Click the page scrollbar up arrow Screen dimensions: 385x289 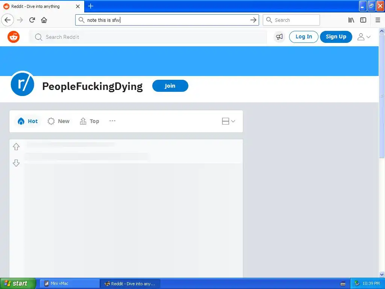[382, 31]
